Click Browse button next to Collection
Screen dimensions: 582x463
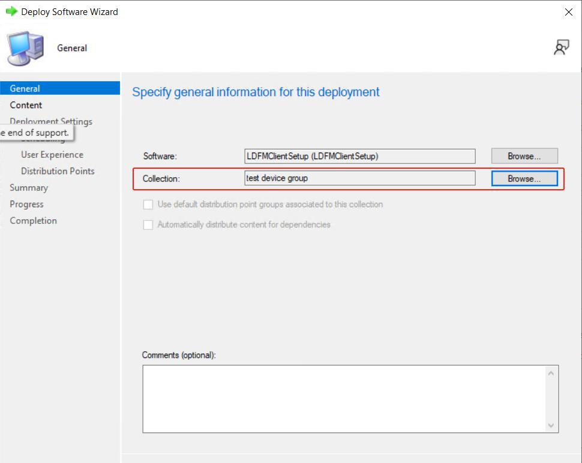(524, 178)
